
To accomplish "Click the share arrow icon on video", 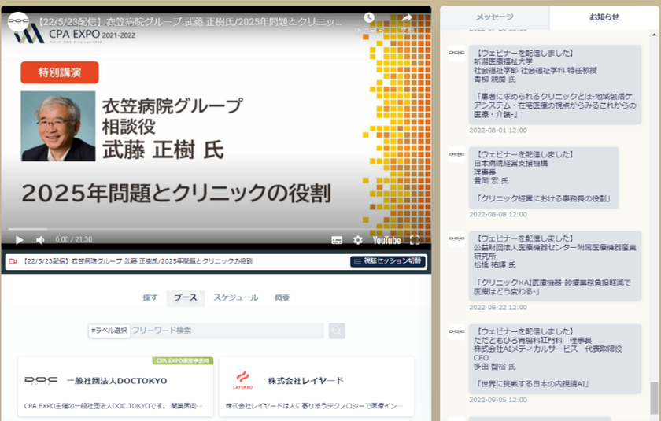I will click(407, 18).
